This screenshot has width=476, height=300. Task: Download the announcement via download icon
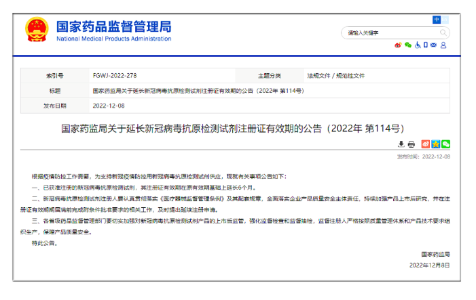click(x=401, y=144)
